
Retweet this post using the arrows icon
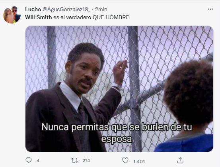click(x=74, y=160)
